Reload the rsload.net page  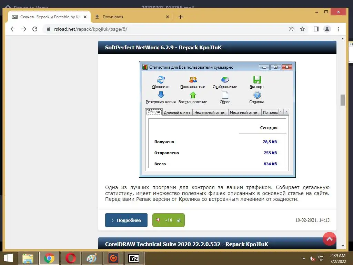tap(35, 29)
